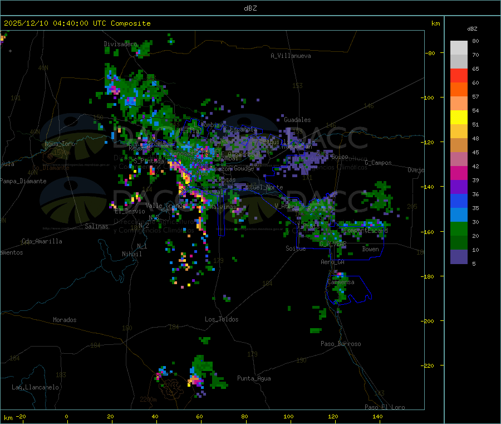
Task: Click the Malvinas location label
Action: click(223, 207)
